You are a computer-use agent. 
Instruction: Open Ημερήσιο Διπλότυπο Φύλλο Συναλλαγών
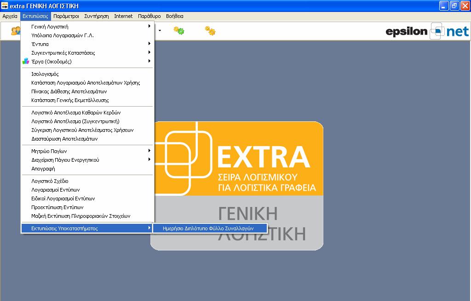click(x=210, y=228)
